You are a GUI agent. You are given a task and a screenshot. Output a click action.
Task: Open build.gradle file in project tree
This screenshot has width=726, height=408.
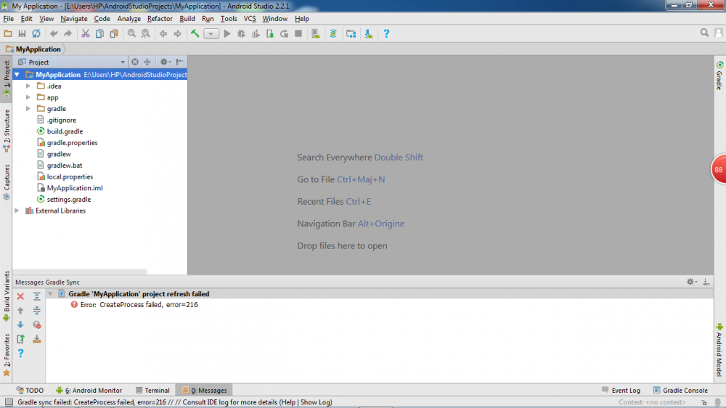(x=65, y=131)
